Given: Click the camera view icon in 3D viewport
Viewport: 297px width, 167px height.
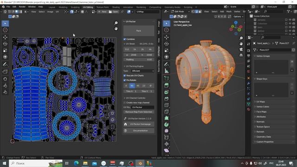Looking at the screenshot, I should [241, 50].
